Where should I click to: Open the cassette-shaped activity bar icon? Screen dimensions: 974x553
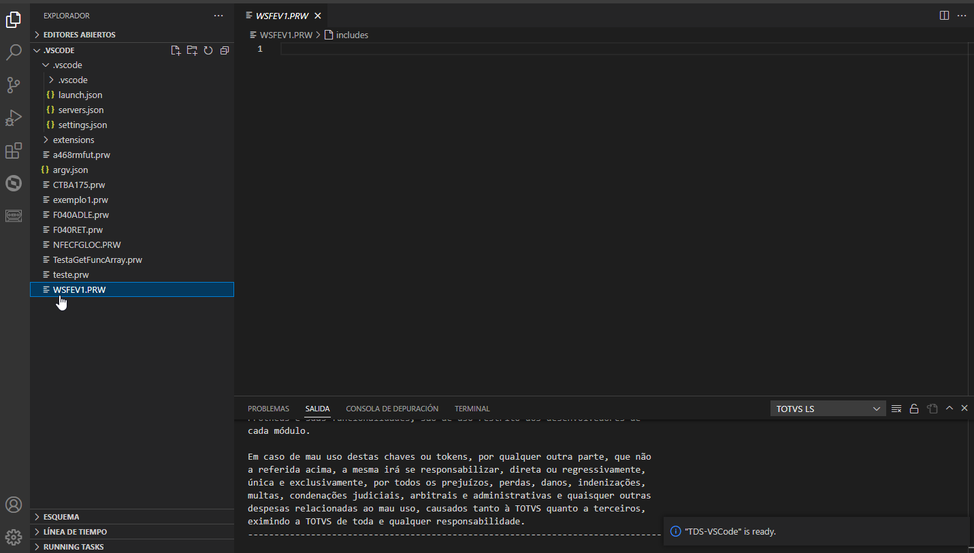14,216
